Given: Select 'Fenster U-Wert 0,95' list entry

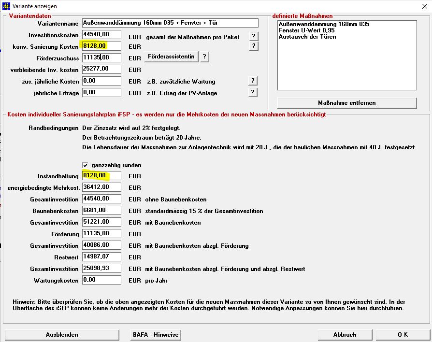Looking at the screenshot, I should click(307, 30).
